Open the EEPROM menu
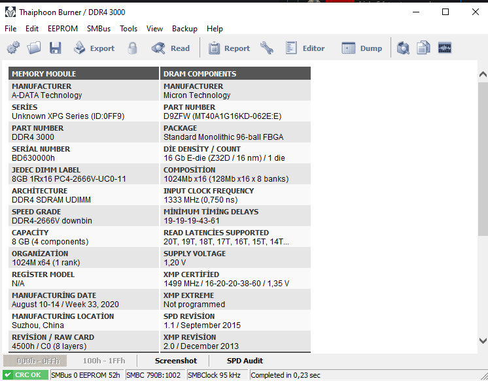This screenshot has width=488, height=381. 63,29
